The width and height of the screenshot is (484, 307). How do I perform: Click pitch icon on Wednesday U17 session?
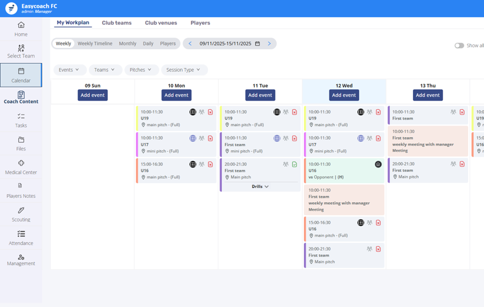point(360,138)
